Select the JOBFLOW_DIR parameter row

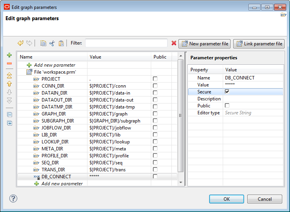(x=97, y=128)
